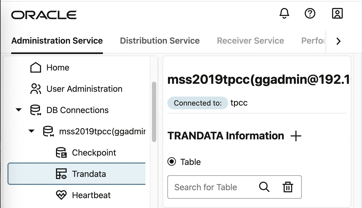Collapse the DB Connections tree node

pos(18,110)
